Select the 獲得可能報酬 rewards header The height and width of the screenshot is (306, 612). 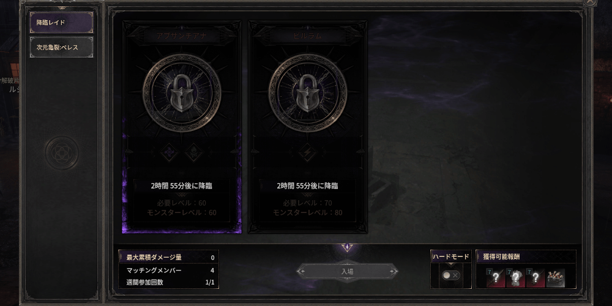coord(526,257)
